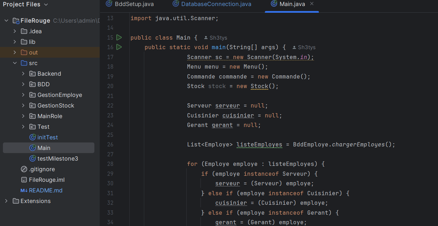438x226 pixels.
Task: Collapse the FileRouge project root
Action: (6, 21)
